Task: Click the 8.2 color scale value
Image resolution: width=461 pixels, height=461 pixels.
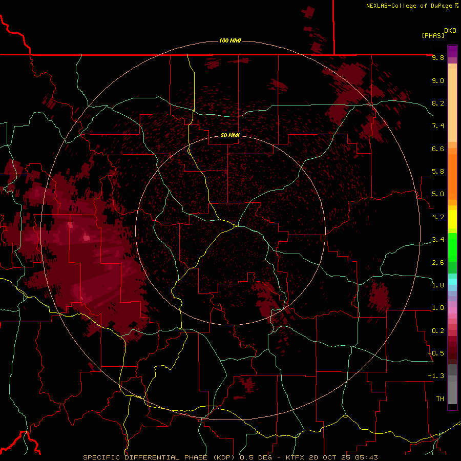Action: click(x=438, y=103)
